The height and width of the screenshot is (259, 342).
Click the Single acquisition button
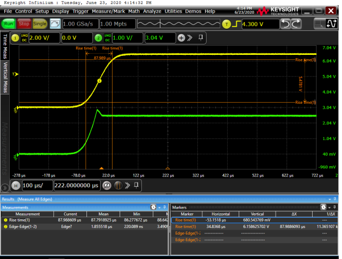click(40, 24)
